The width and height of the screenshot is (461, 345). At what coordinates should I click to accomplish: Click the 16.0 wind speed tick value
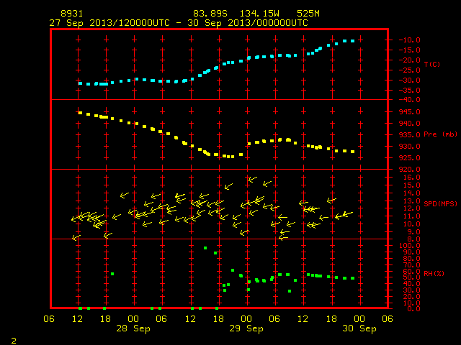pyautogui.click(x=412, y=178)
